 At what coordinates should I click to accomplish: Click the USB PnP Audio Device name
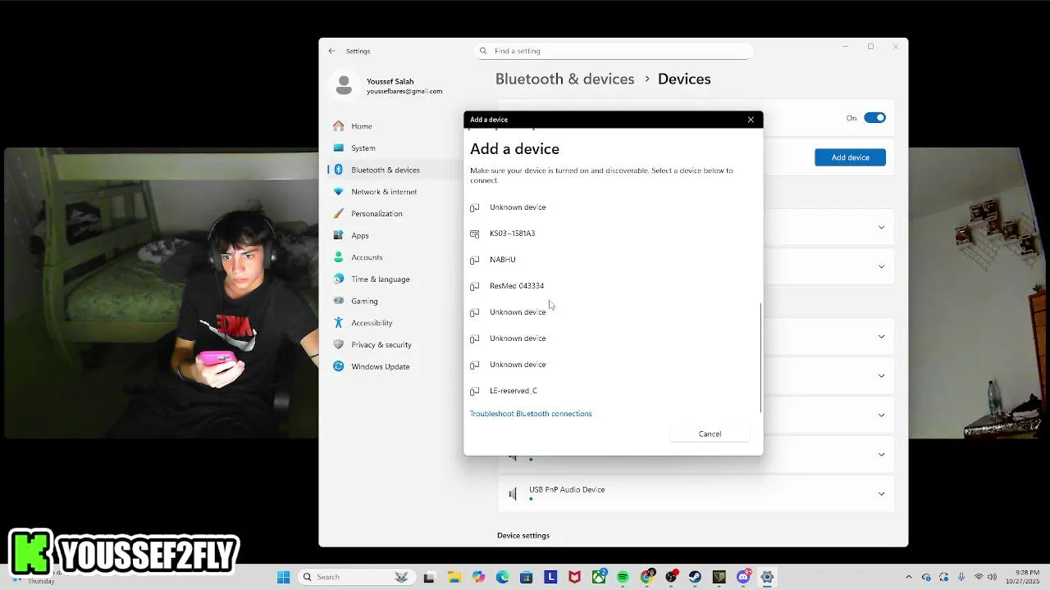point(567,489)
